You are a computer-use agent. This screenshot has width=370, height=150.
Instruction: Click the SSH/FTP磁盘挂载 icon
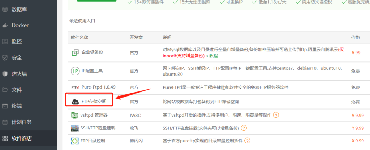[75, 128]
